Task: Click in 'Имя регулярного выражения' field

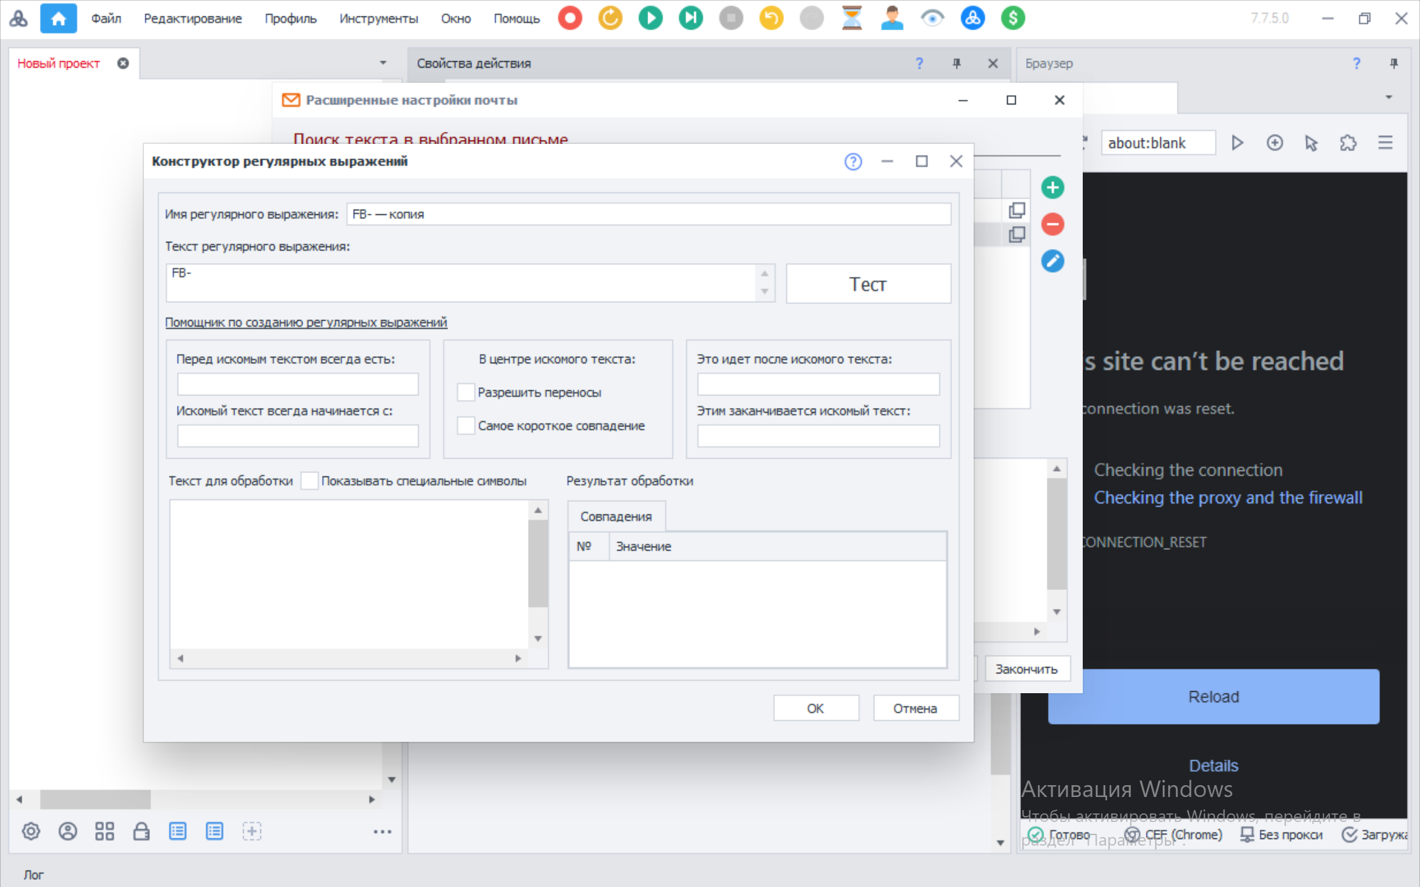Action: point(648,214)
